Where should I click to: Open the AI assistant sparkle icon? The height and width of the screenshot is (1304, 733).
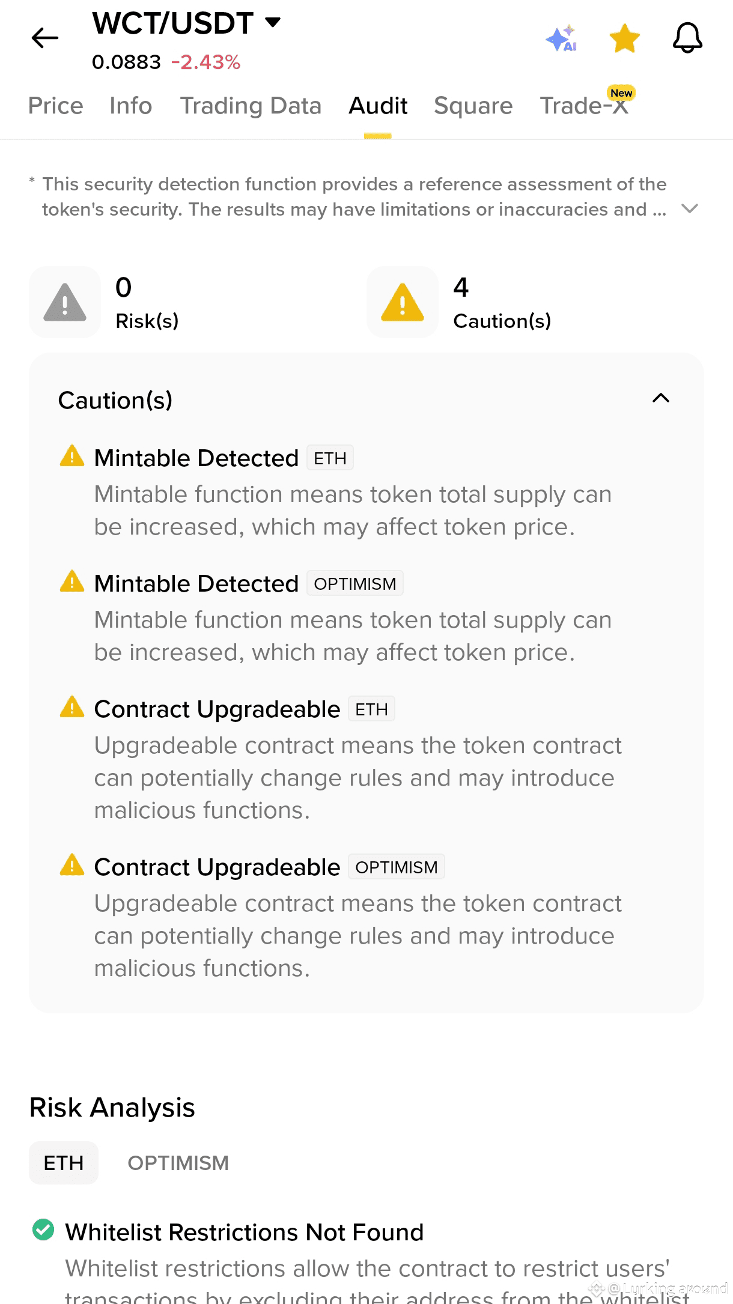pyautogui.click(x=561, y=38)
